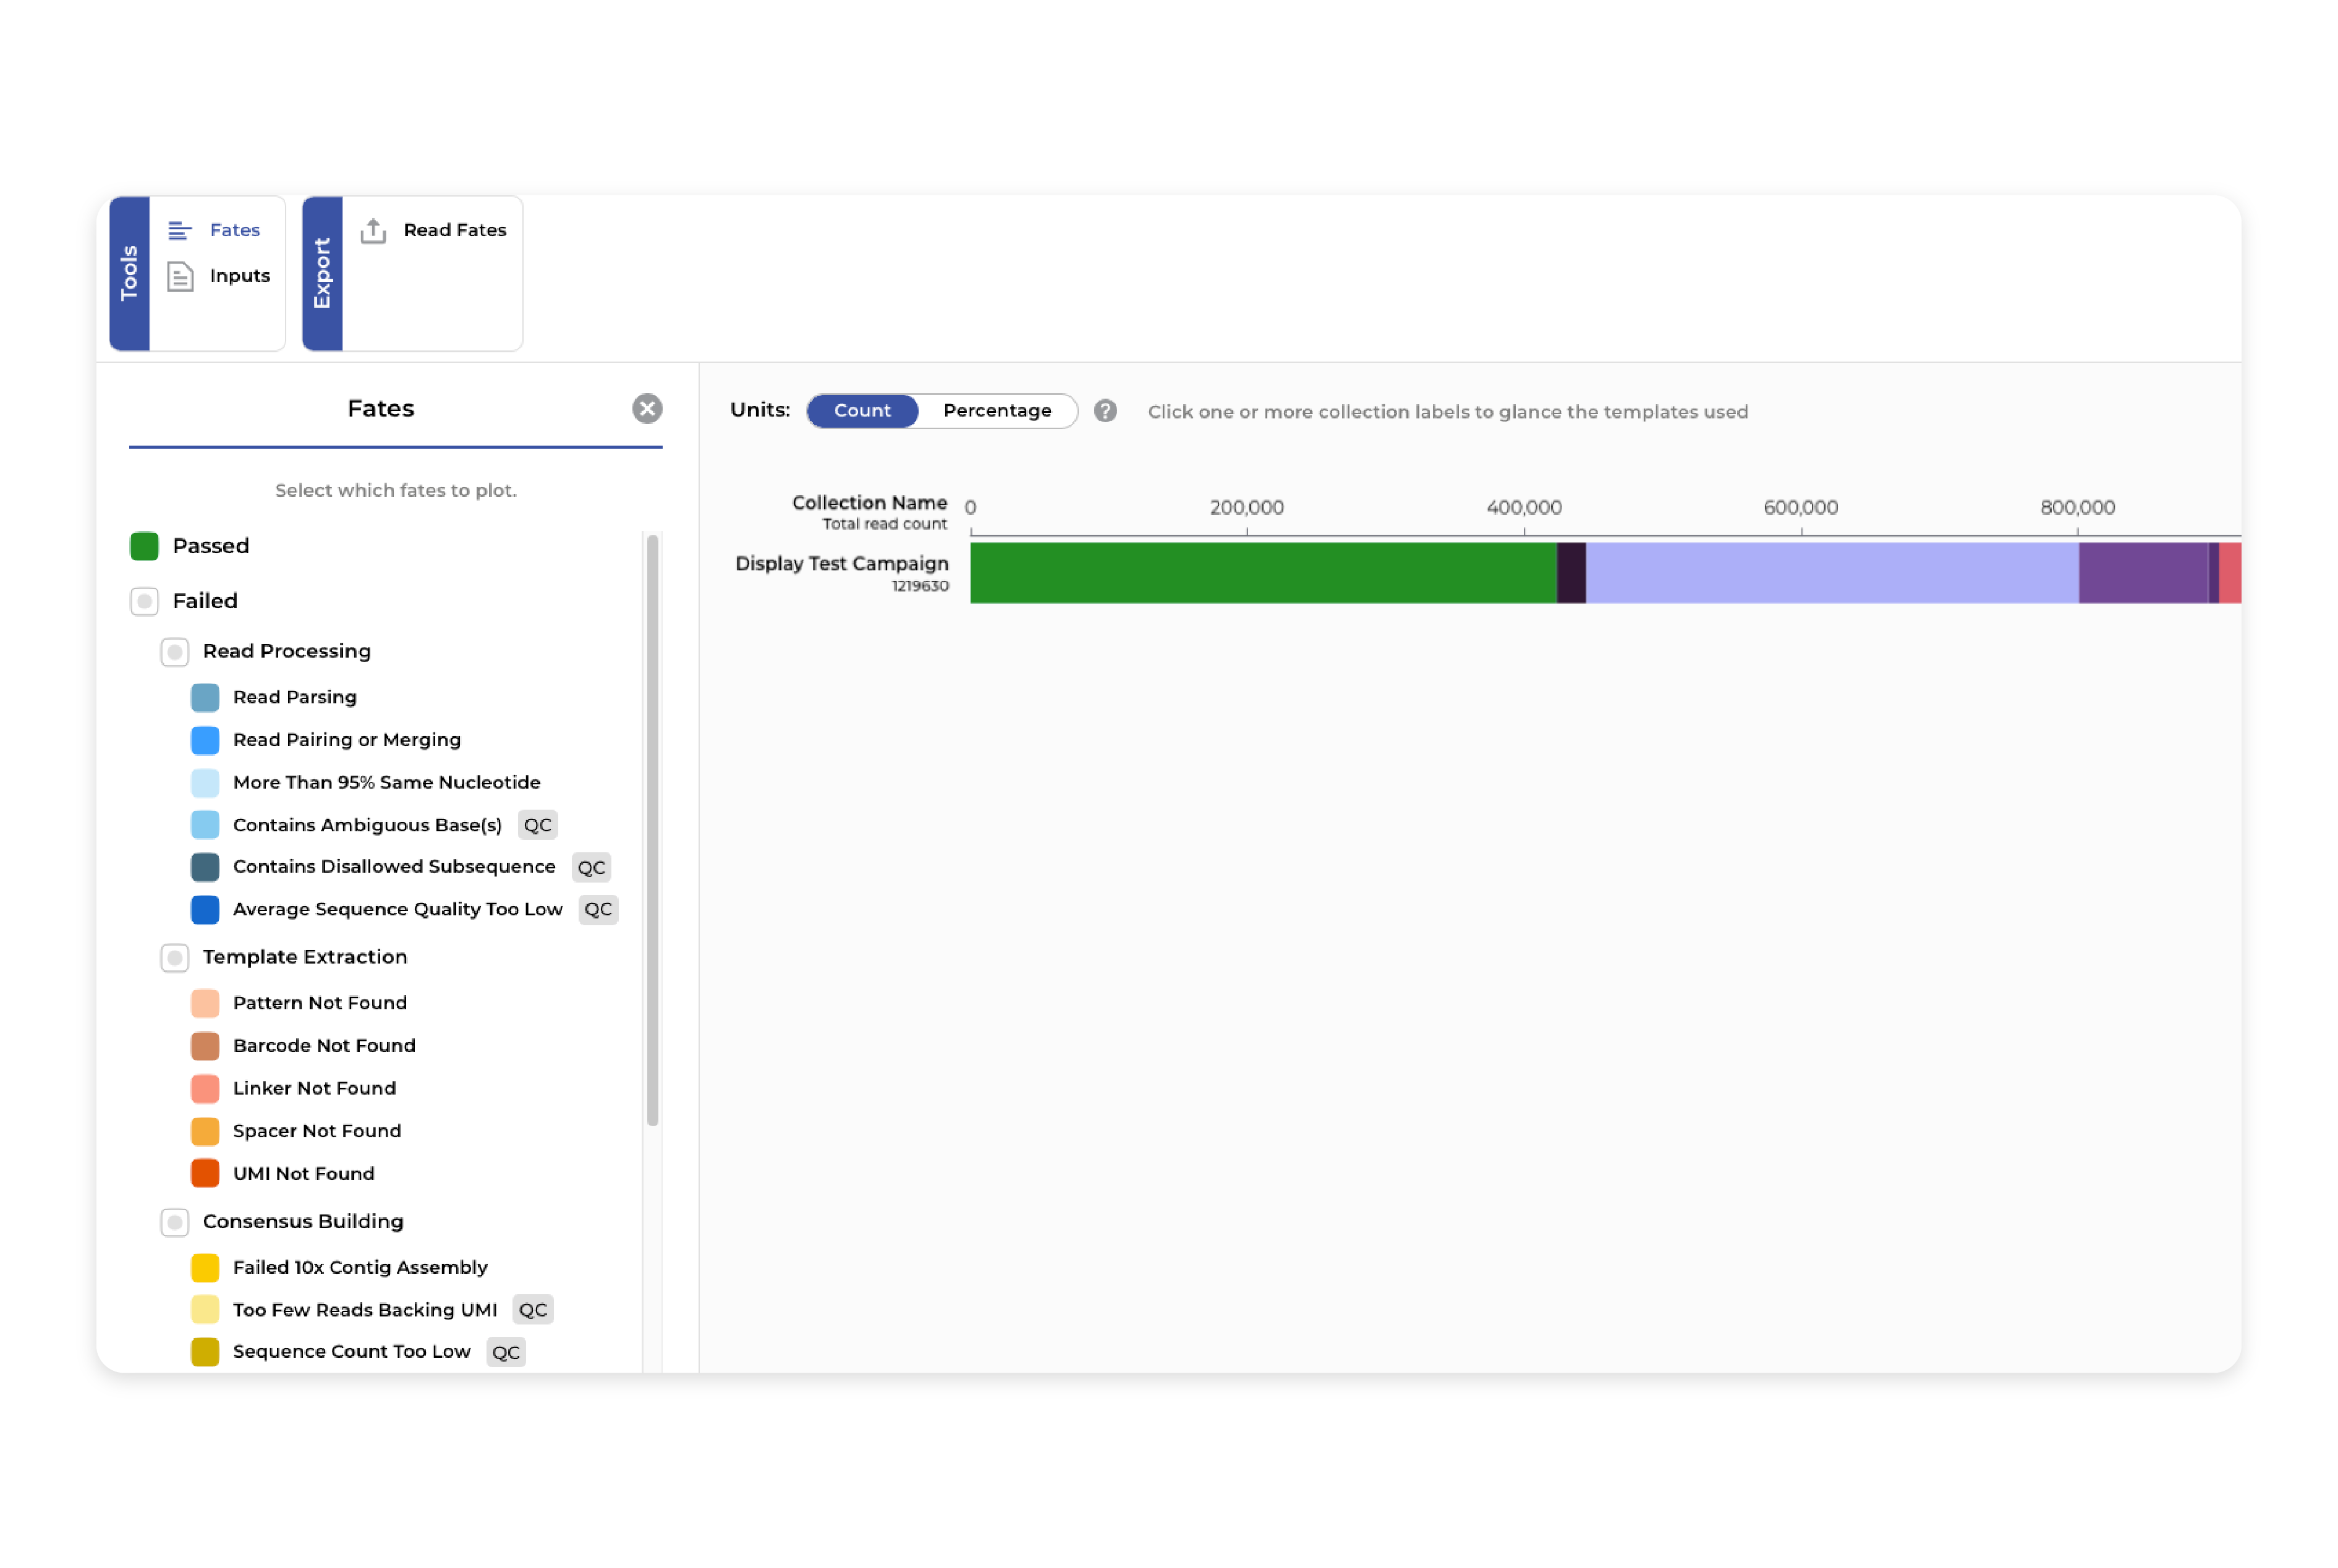2338x1568 pixels.
Task: Click the 'UMI Not Found' label
Action: pyautogui.click(x=304, y=1174)
